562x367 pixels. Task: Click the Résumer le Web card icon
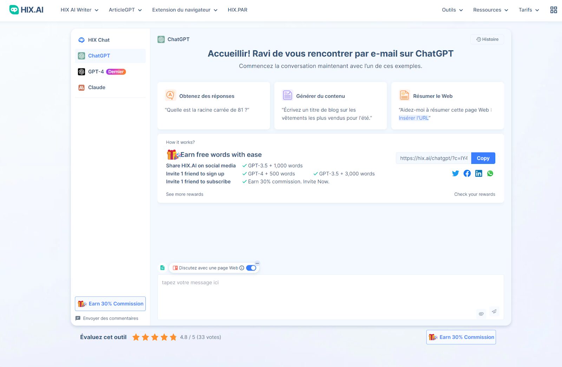tap(404, 95)
